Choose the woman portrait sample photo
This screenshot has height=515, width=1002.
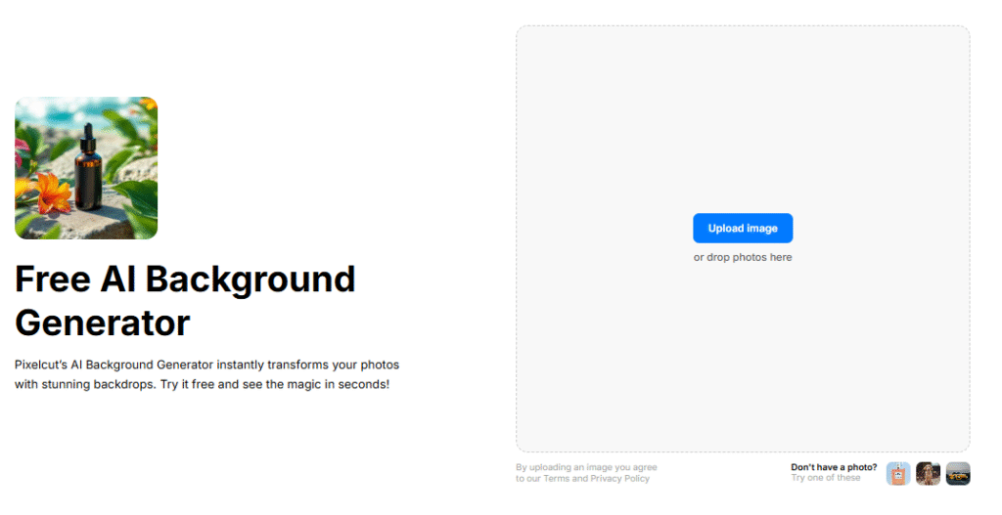click(928, 474)
